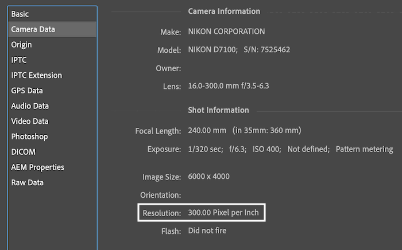Screen dimensions: 402x250
Task: Open the Camera Data section
Action: click(52, 29)
